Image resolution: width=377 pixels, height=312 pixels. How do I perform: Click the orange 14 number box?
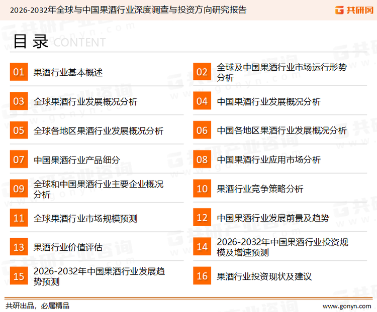click(202, 246)
